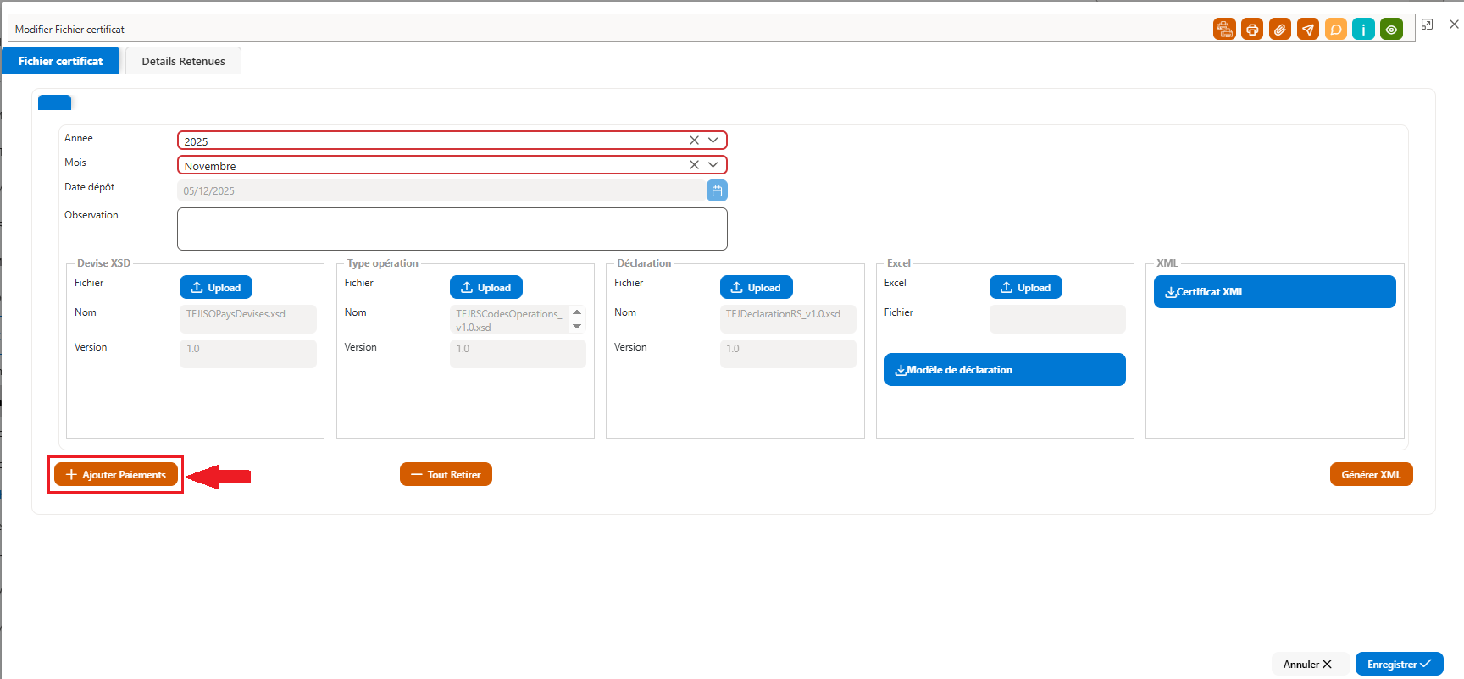Open the calendar picker for Date dépôt
Screen dimensions: 1464x679
[x=717, y=190]
